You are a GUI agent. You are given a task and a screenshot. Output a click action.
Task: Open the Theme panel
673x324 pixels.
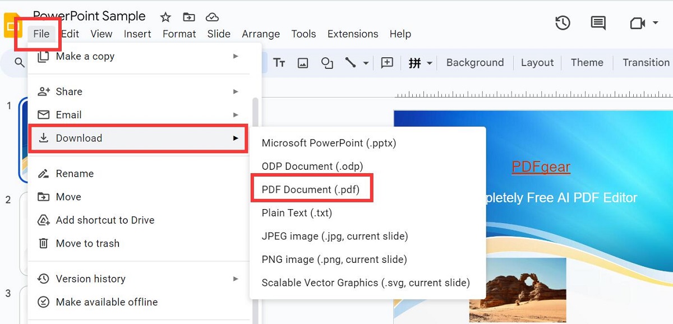[587, 63]
